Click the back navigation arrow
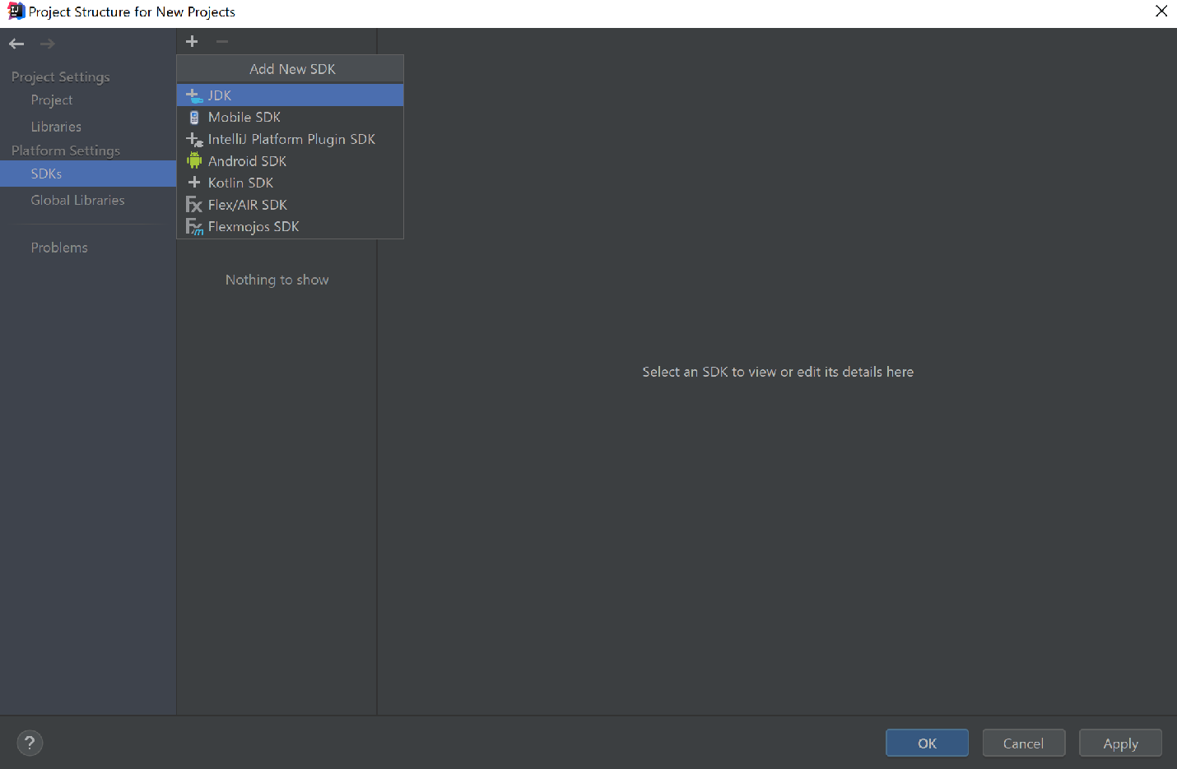Image resolution: width=1177 pixels, height=769 pixels. click(x=16, y=44)
